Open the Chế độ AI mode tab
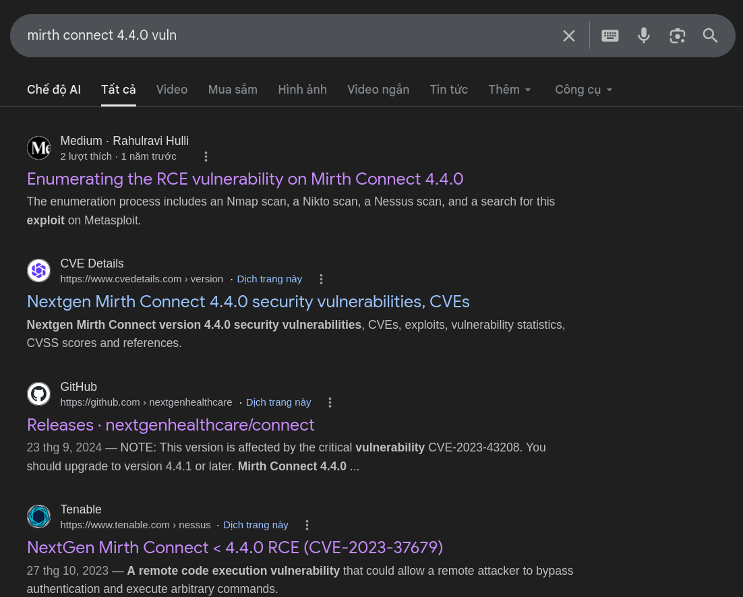This screenshot has width=743, height=597. tap(54, 90)
